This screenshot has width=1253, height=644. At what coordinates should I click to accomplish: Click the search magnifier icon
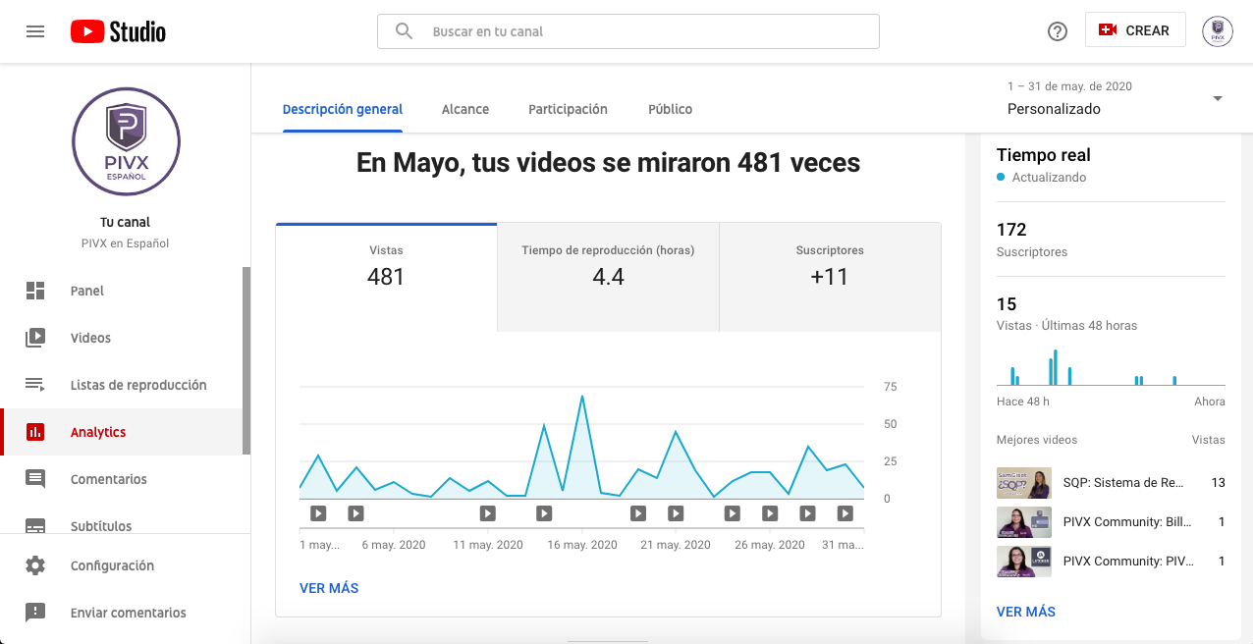tap(404, 31)
